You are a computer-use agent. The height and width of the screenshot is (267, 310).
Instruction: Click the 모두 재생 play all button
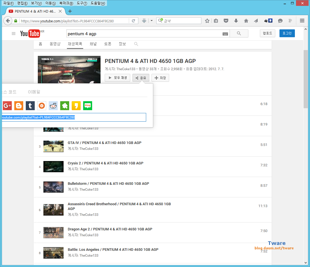(117, 78)
